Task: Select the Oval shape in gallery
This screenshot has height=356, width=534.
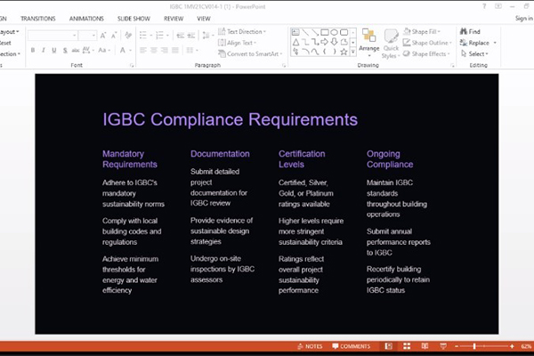Action: click(334, 32)
